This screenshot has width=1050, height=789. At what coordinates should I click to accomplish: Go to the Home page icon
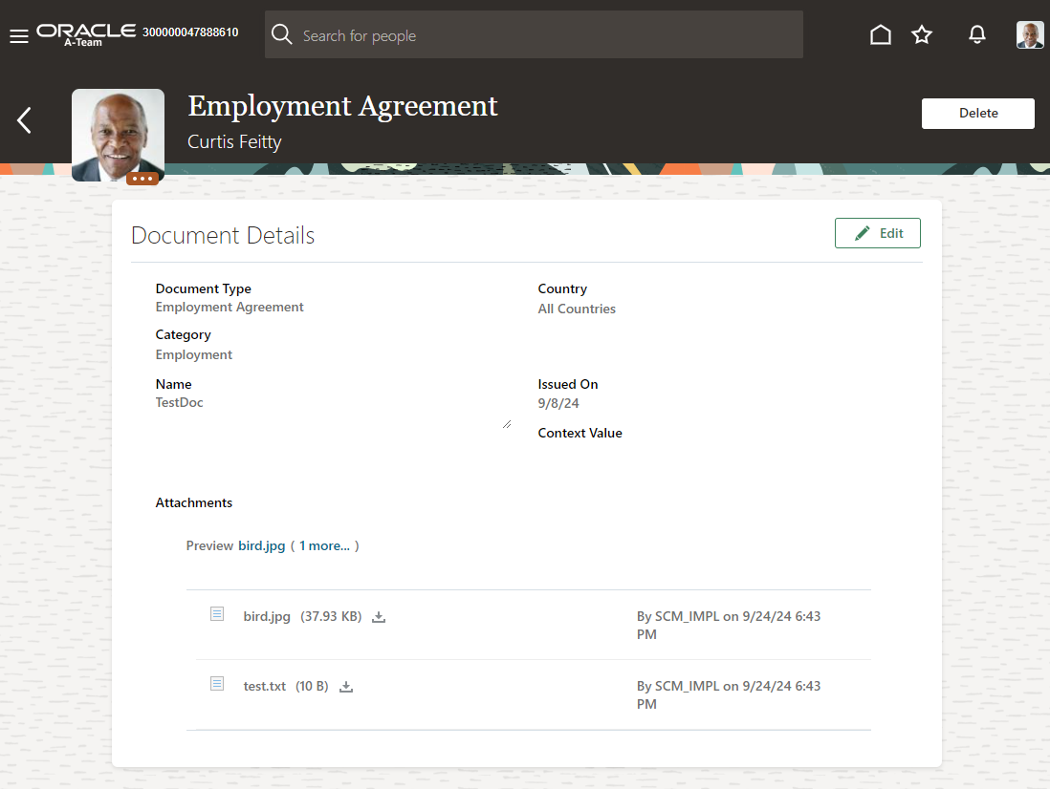(880, 35)
